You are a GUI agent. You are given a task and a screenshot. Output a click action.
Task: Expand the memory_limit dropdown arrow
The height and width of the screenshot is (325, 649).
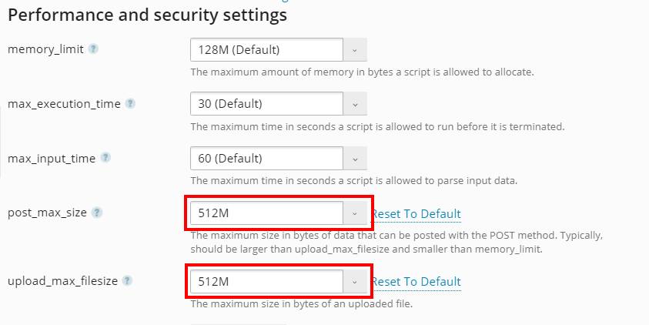pyautogui.click(x=355, y=50)
